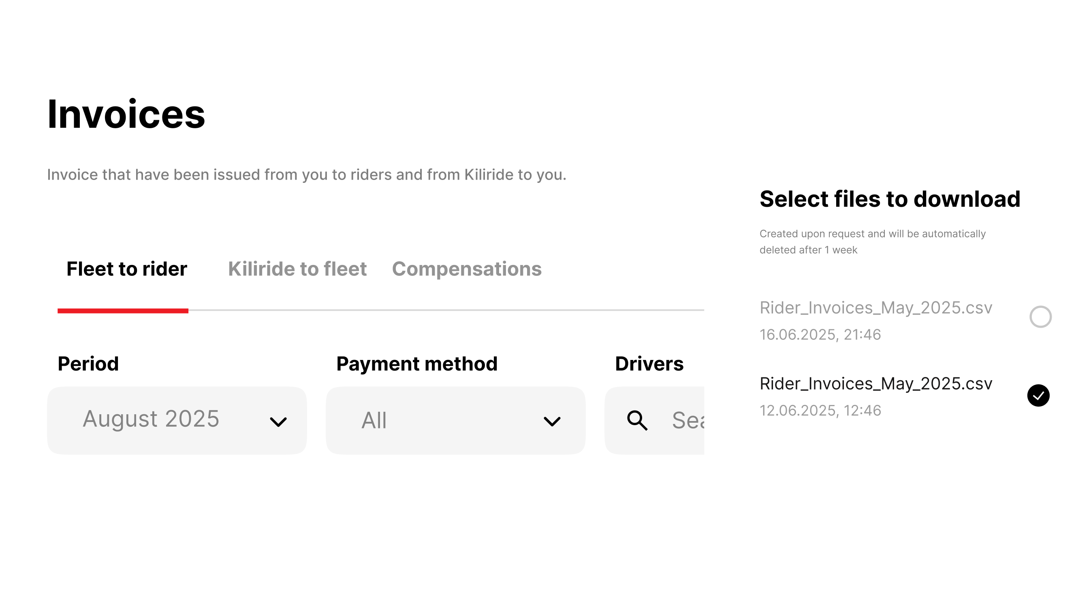Switch to the Kiliride to fleet tab

click(x=297, y=269)
